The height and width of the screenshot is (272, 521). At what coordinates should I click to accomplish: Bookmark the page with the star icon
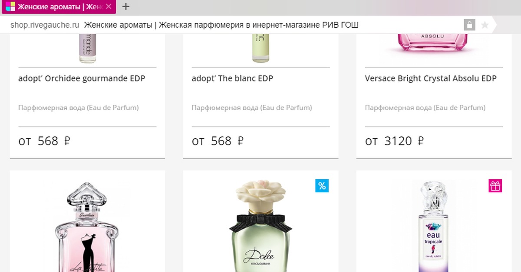coord(485,25)
